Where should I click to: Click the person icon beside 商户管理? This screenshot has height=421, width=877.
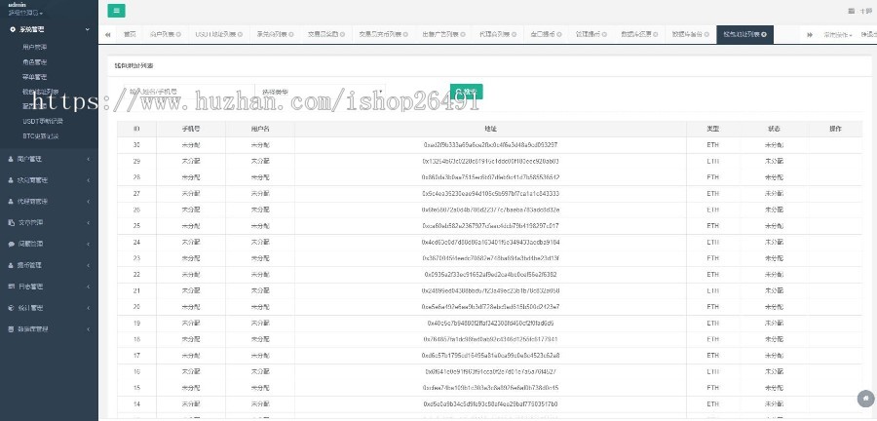tap(11, 160)
